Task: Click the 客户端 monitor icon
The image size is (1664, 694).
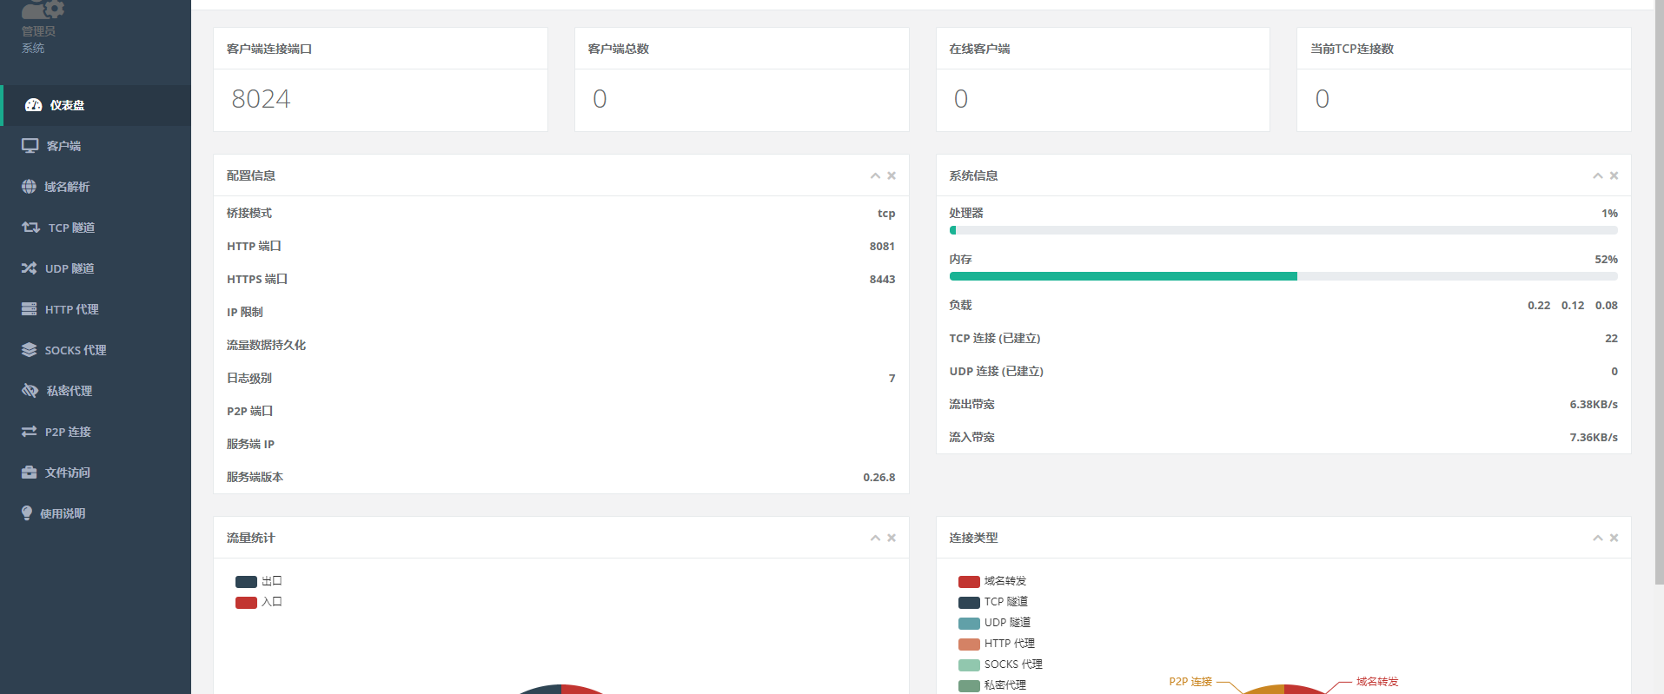Action: 30,146
